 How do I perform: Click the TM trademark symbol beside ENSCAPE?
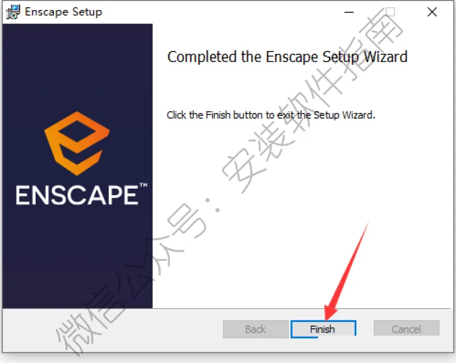point(143,185)
